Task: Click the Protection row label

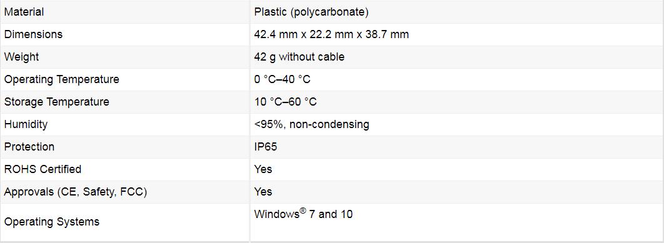Action: pyautogui.click(x=29, y=147)
